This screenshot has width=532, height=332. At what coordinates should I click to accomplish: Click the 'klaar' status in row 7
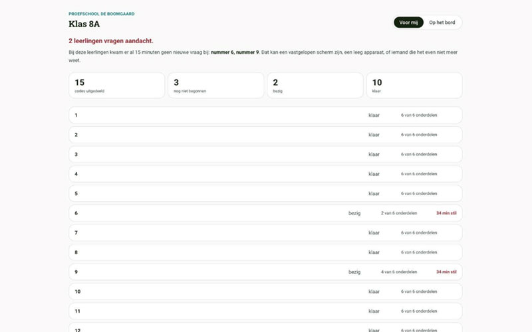point(374,233)
